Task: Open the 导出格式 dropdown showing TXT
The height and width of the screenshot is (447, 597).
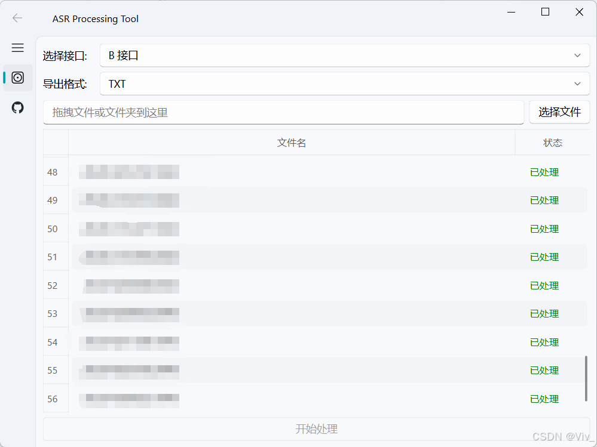Action: point(344,84)
